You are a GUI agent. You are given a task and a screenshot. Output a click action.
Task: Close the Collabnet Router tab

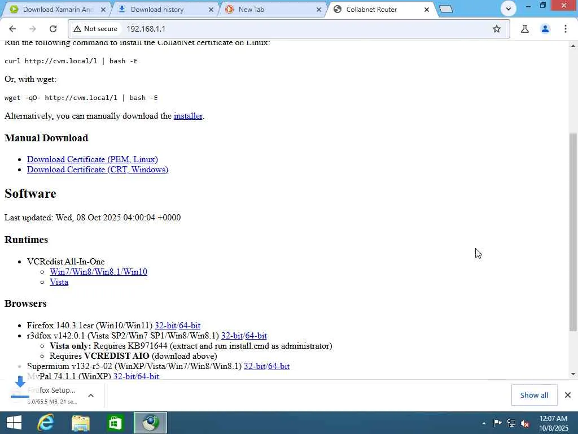pyautogui.click(x=427, y=10)
